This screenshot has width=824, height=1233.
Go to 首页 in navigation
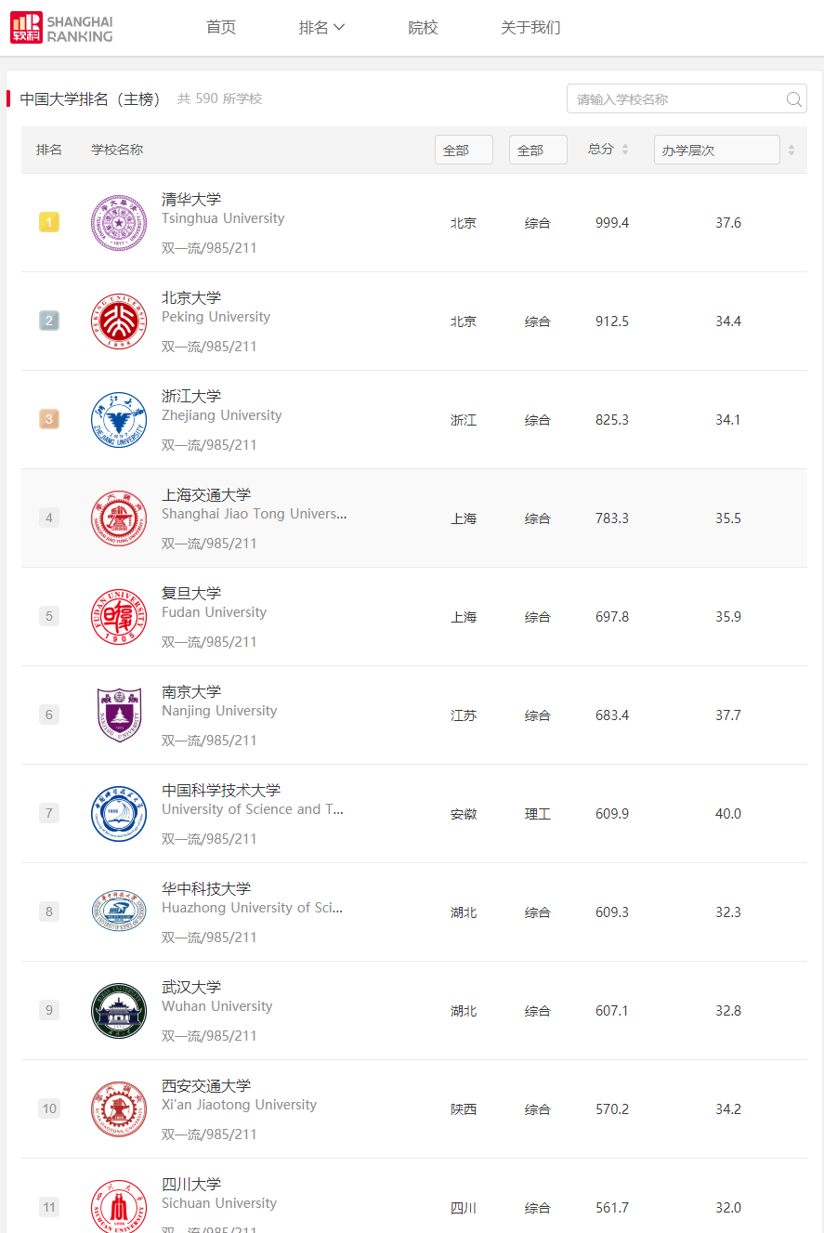221,28
